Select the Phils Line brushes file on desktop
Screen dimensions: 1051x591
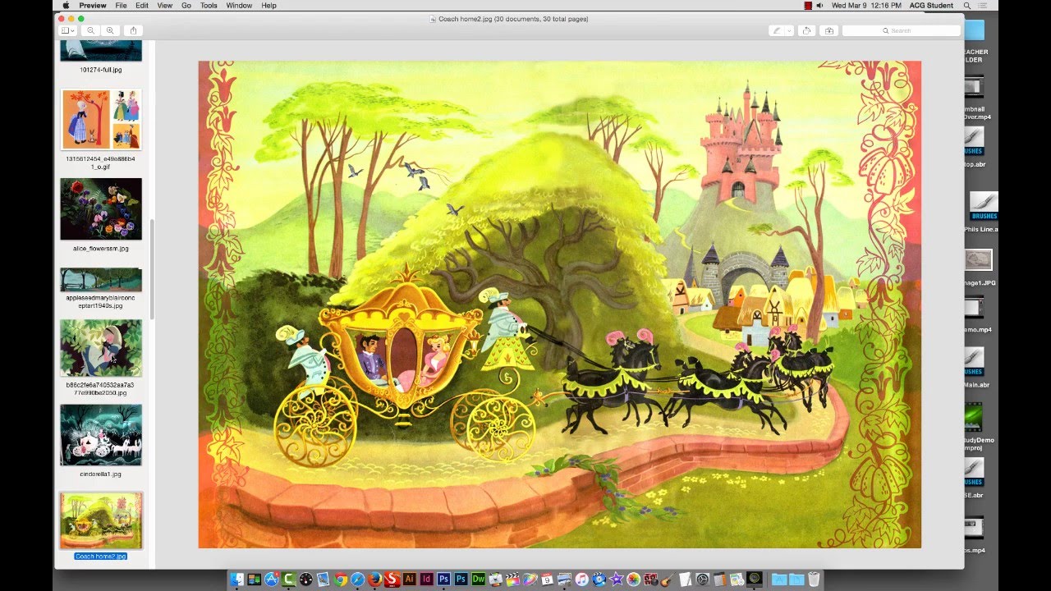[x=982, y=213]
